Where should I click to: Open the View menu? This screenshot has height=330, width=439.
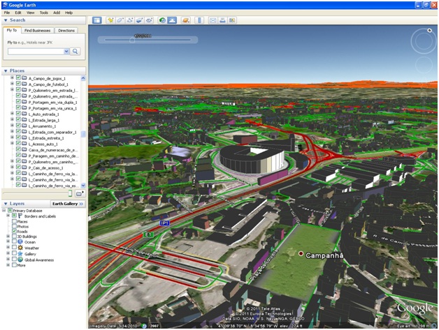click(31, 13)
